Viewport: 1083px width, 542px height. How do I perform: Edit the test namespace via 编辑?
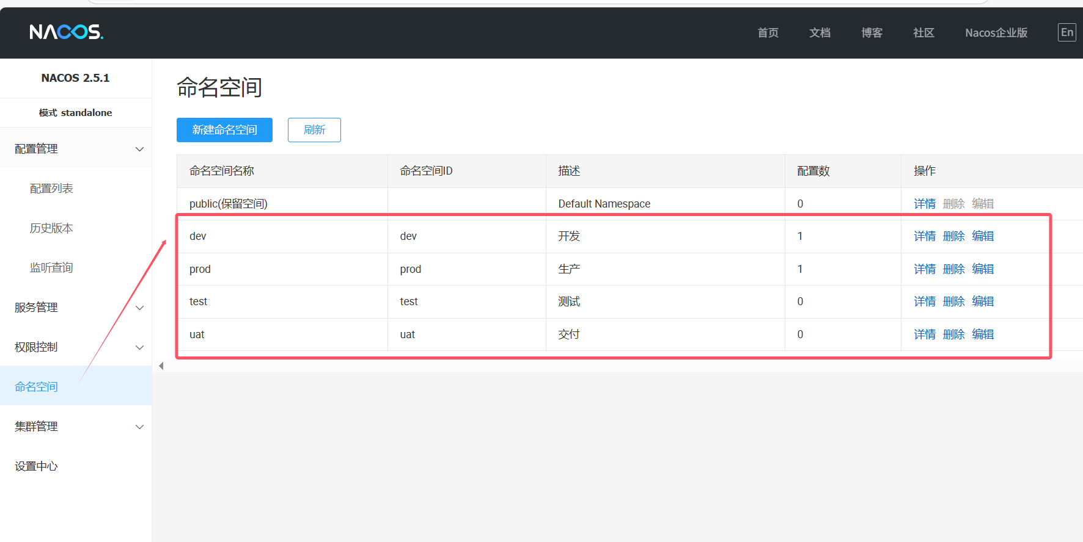[x=983, y=302]
